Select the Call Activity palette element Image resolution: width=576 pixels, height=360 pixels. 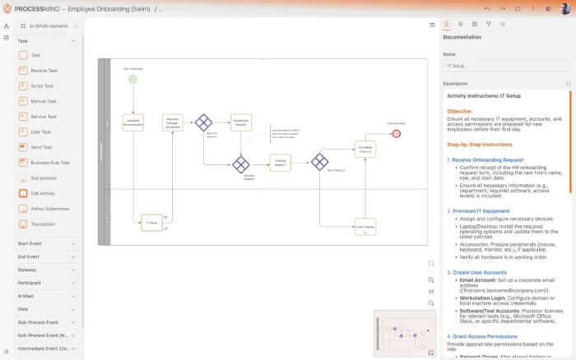point(41,192)
